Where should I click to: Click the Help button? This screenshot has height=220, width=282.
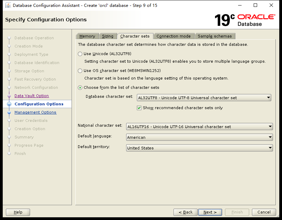18,212
